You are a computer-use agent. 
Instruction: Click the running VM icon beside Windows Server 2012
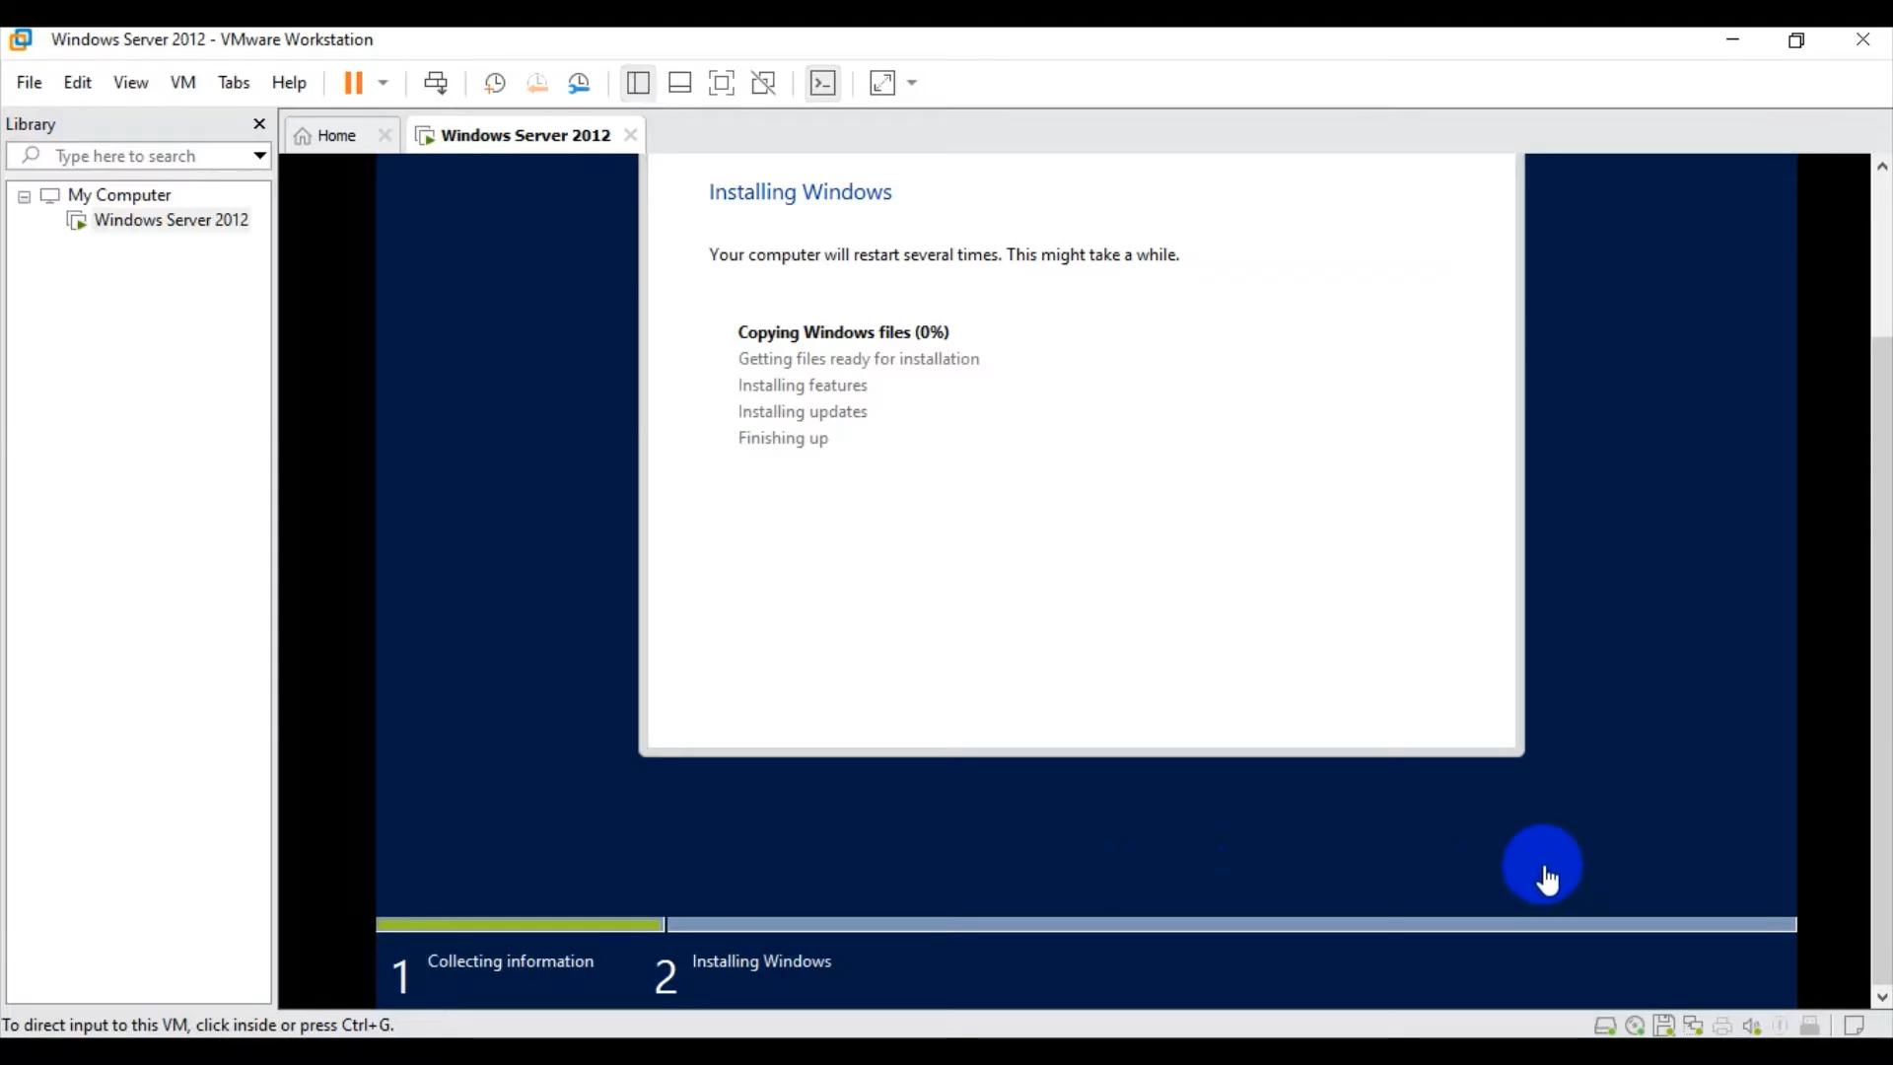point(77,220)
